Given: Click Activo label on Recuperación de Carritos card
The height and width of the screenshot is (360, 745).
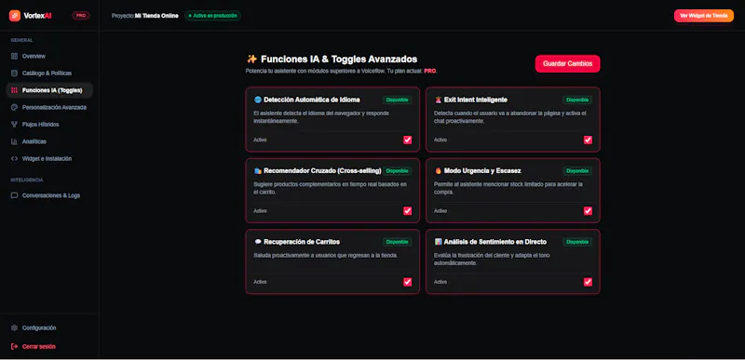Looking at the screenshot, I should [260, 282].
